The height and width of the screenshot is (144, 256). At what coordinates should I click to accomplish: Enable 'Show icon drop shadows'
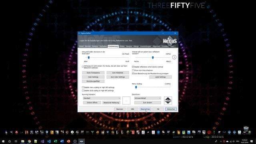(x=133, y=70)
